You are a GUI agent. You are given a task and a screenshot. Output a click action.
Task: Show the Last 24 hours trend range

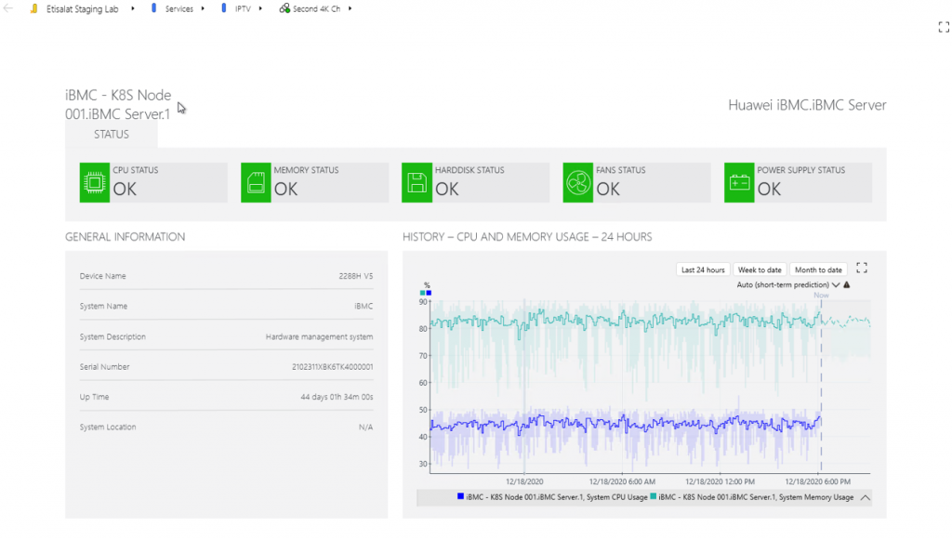pyautogui.click(x=703, y=269)
